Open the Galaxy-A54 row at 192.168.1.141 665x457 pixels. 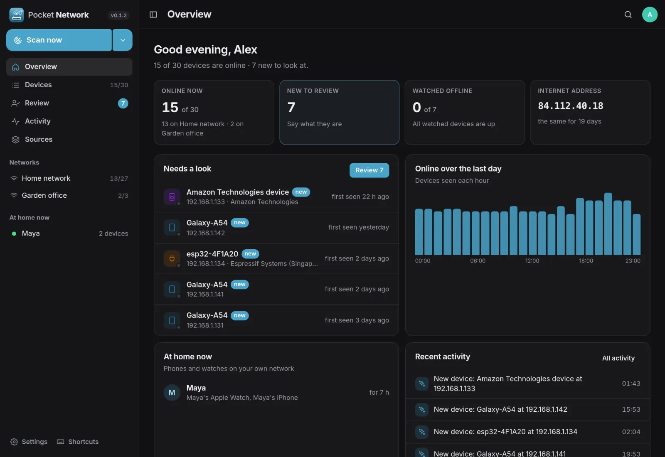coord(276,290)
